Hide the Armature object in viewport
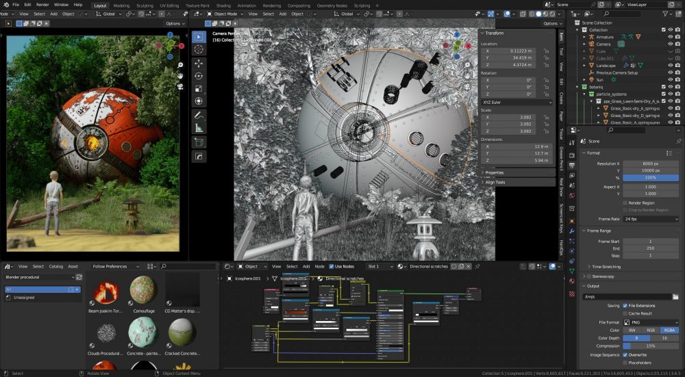This screenshot has height=377, width=685. pos(671,37)
